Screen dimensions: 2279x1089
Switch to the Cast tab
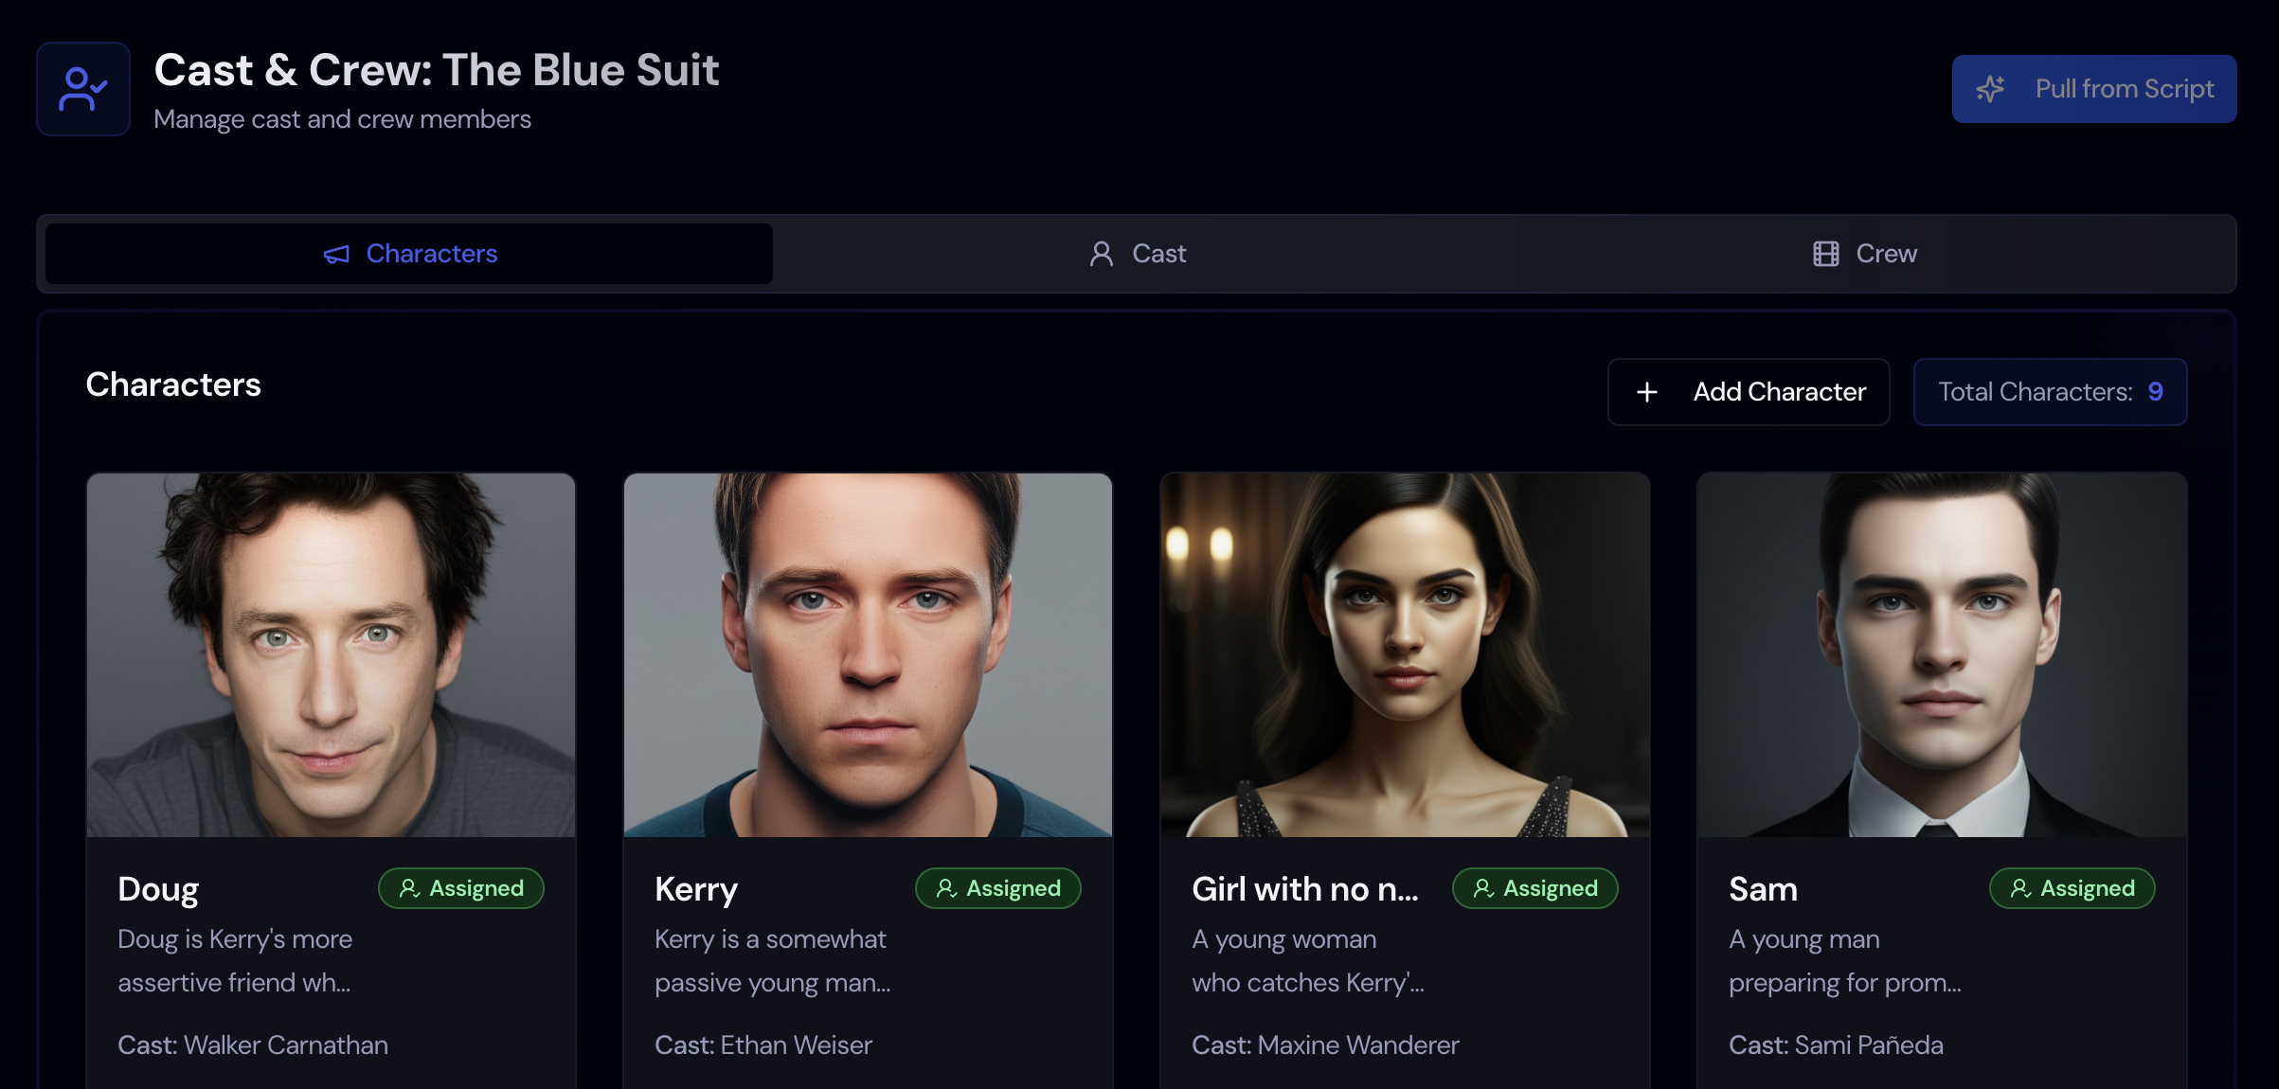click(1137, 254)
